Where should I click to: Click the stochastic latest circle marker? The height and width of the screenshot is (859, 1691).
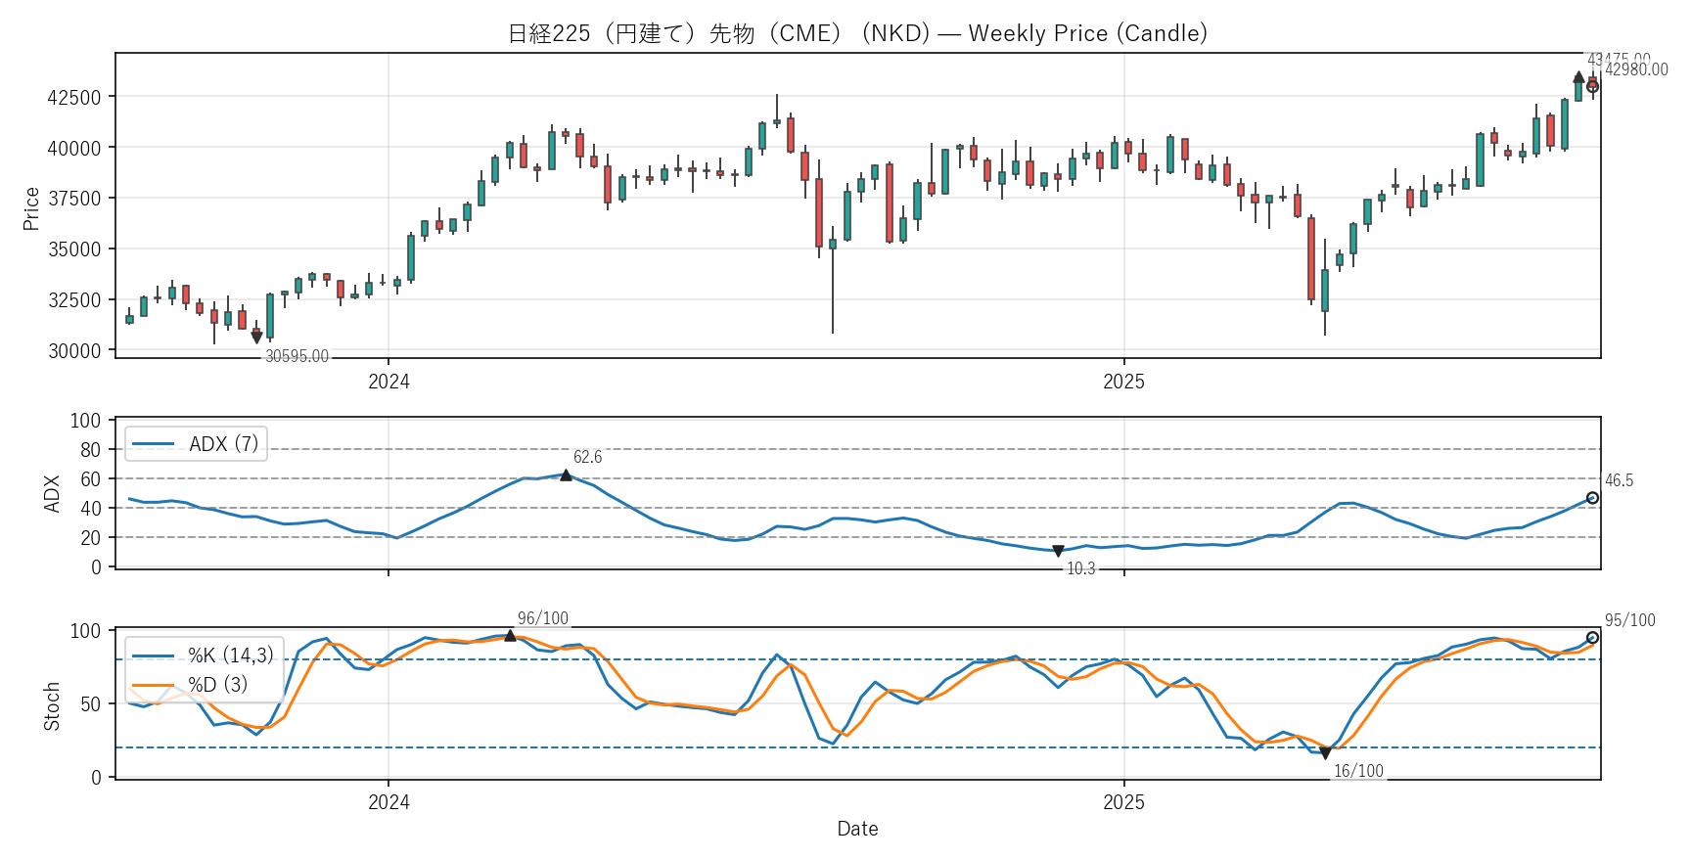point(1592,638)
